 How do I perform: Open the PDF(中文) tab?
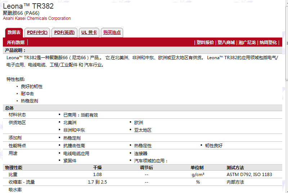pyautogui.click(x=37, y=32)
